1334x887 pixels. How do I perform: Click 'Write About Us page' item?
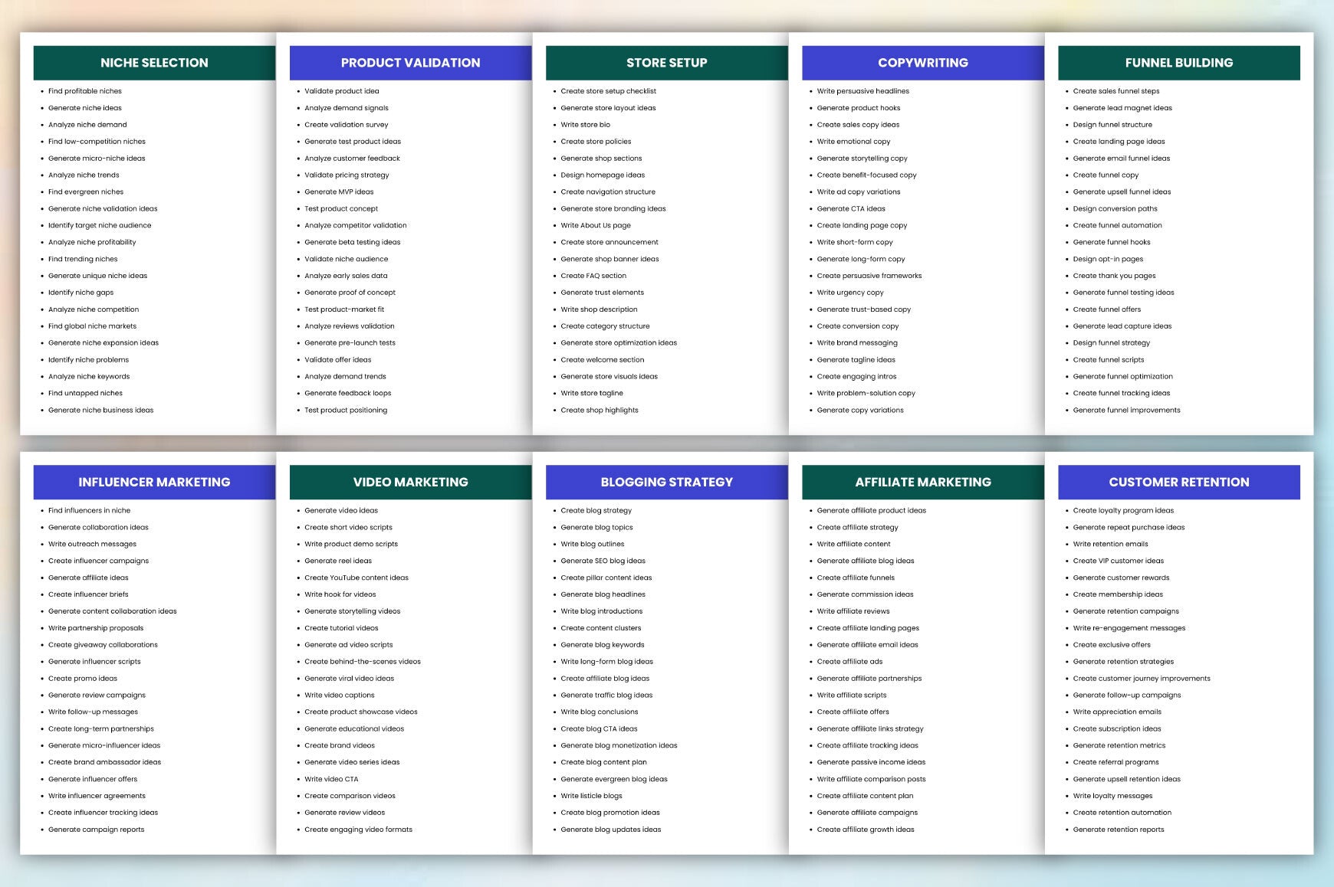[x=596, y=226]
